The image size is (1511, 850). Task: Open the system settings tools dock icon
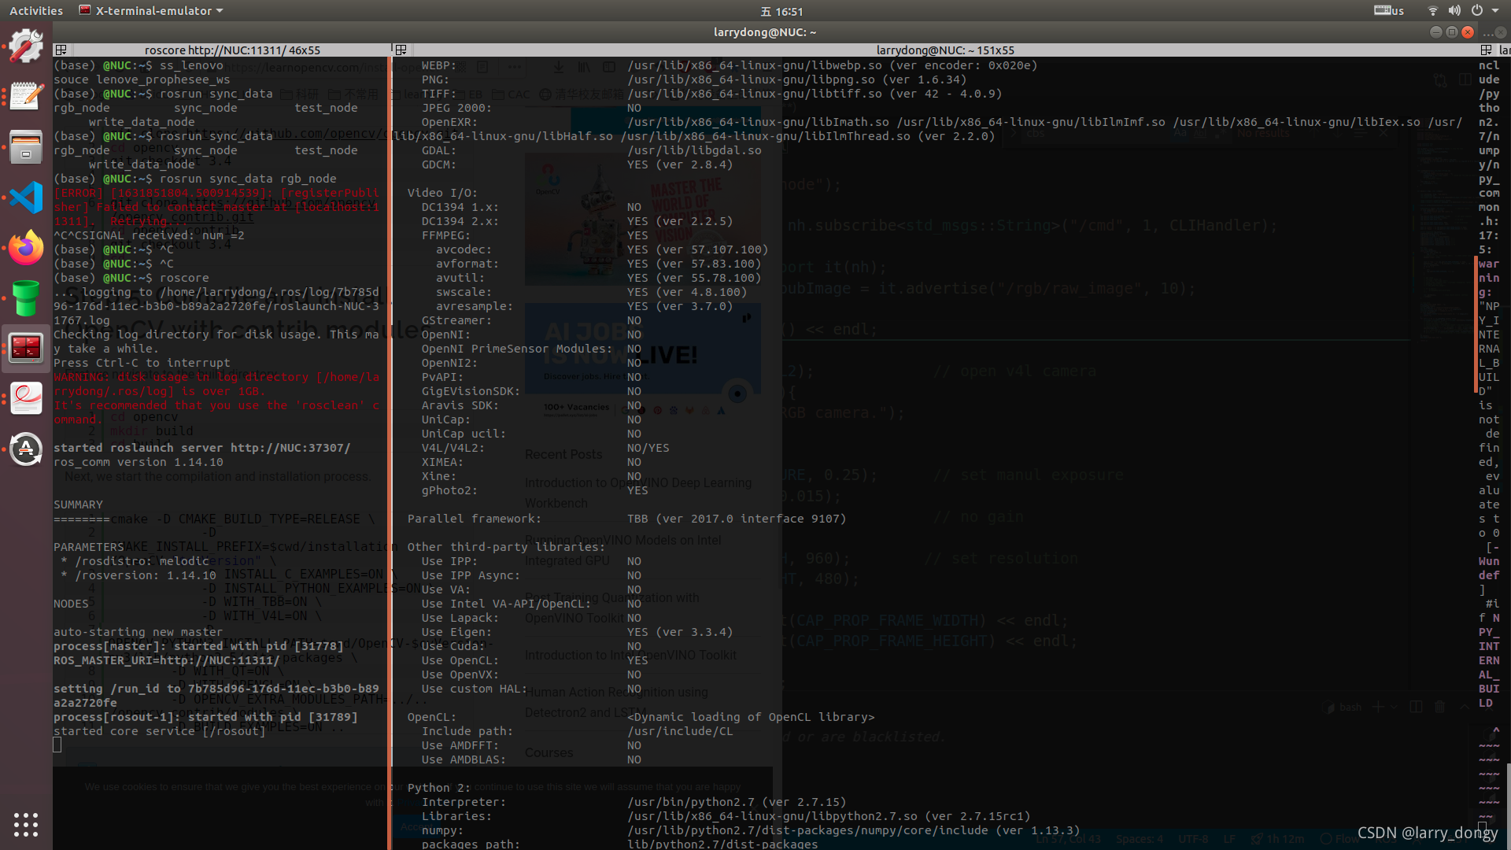(x=26, y=46)
